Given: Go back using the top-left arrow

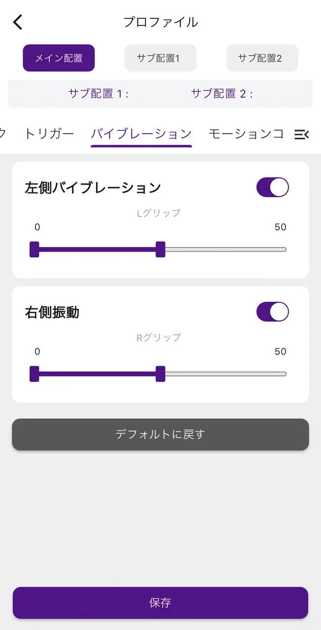Looking at the screenshot, I should pyautogui.click(x=18, y=22).
